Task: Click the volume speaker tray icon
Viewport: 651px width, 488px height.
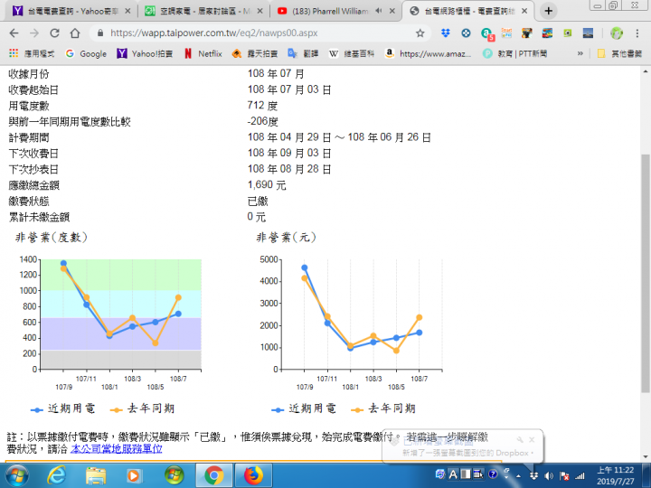Action: (x=549, y=475)
